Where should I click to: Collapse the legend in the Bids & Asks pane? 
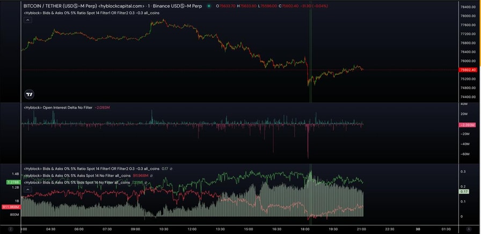[x=28, y=189]
